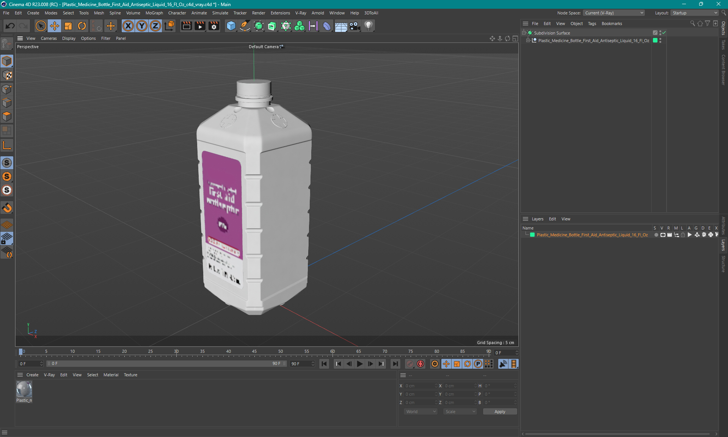
Task: Select the Spline Pen tool
Action: click(x=245, y=26)
